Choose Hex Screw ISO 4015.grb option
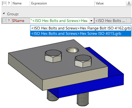 click(81, 33)
